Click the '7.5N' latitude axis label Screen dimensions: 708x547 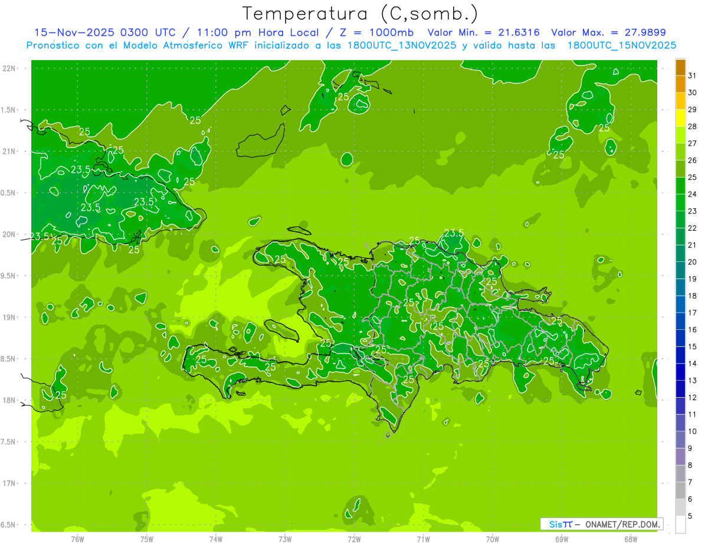pos(9,441)
